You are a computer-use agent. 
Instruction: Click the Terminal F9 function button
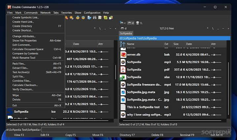187,135
